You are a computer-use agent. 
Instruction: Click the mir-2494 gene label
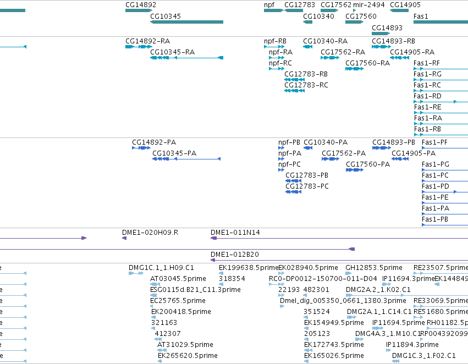[x=368, y=5]
